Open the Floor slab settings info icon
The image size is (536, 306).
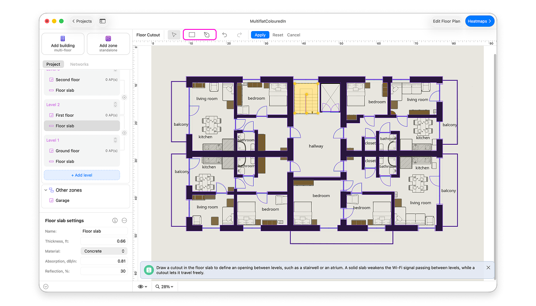(115, 220)
